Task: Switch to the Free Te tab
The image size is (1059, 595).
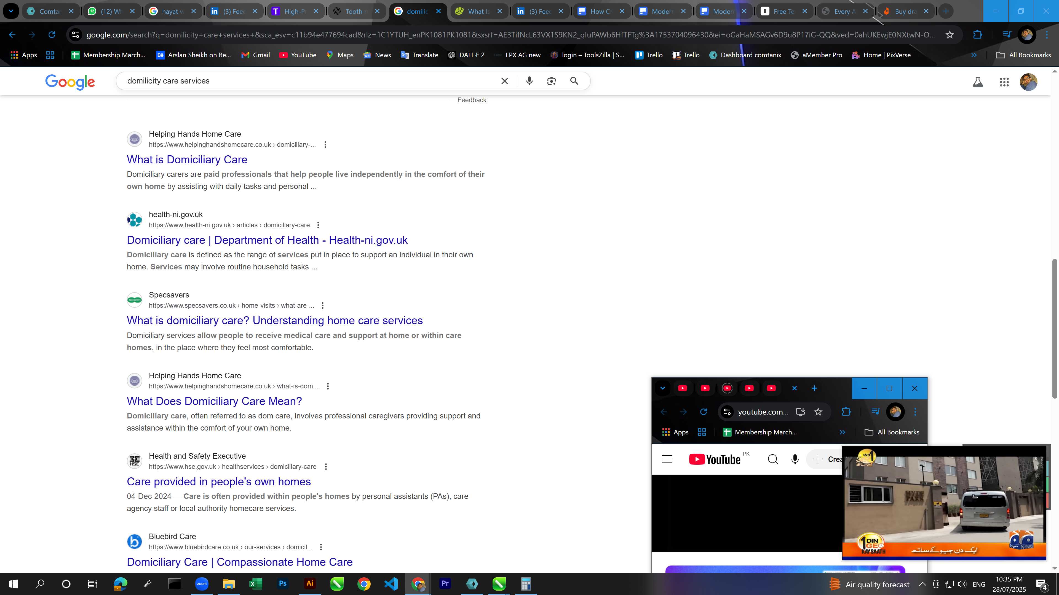Action: point(784,12)
